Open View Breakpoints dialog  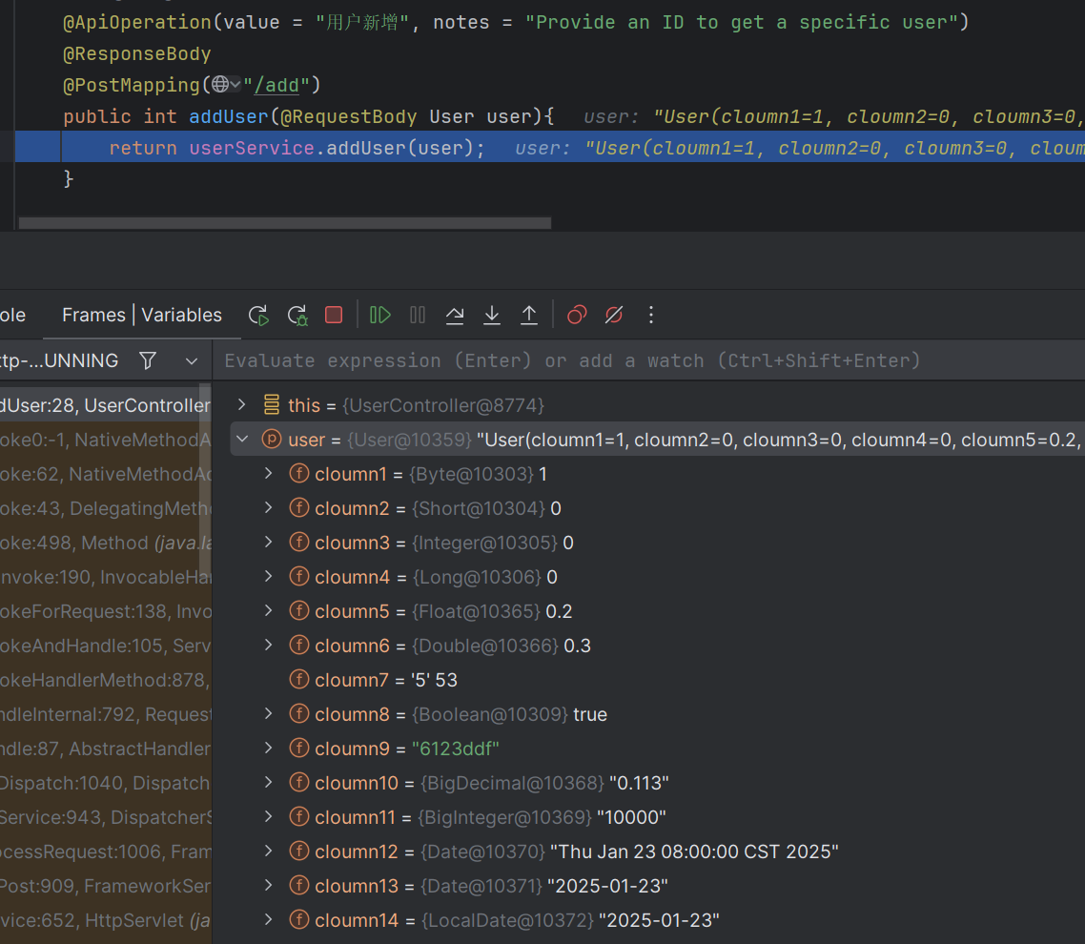click(577, 316)
